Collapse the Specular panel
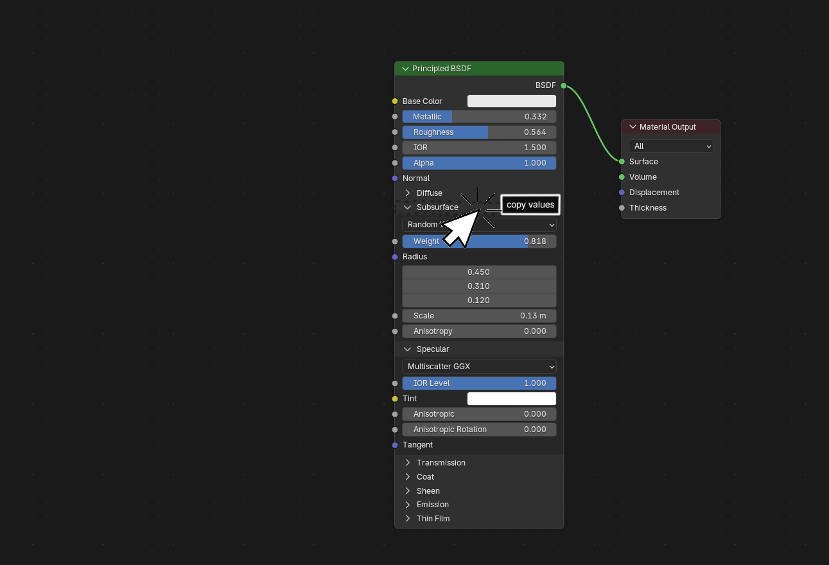The image size is (829, 565). 408,349
